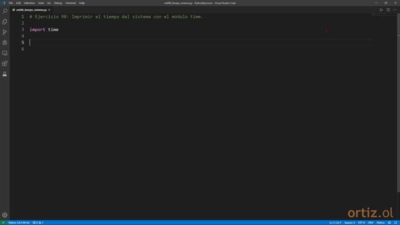Screen dimensions: 400x225
Task: Close the tiempo_sistema.py tab
Action: 49,10
